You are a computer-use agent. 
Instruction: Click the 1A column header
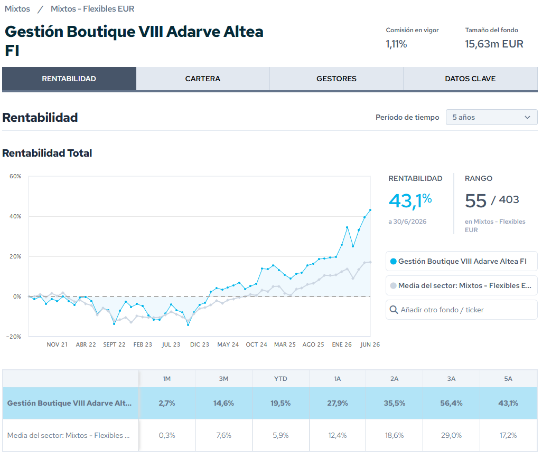pos(338,379)
